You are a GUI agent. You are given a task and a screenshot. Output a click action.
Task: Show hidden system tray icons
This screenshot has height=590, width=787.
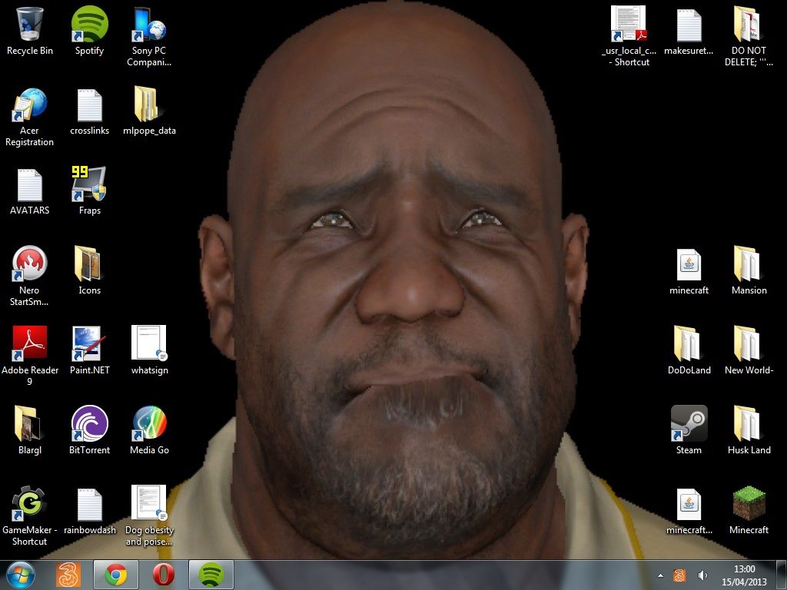(x=660, y=575)
